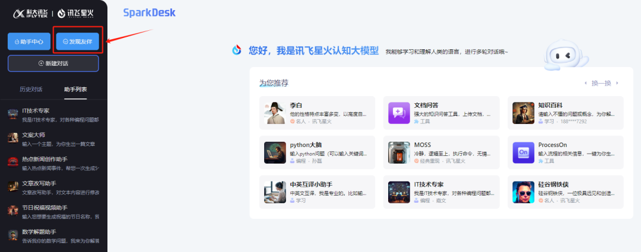The image size is (641, 252).
Task: Open the 助手中心 assistant center
Action: [x=29, y=42]
